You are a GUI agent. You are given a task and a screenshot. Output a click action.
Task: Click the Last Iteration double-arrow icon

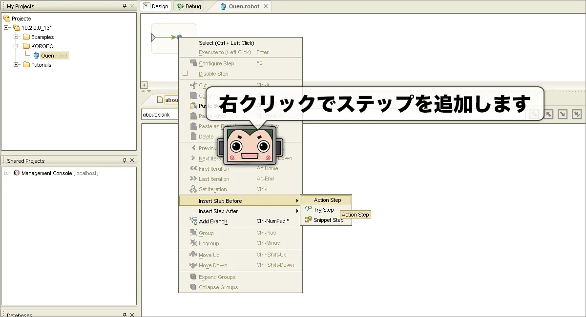[x=193, y=178]
